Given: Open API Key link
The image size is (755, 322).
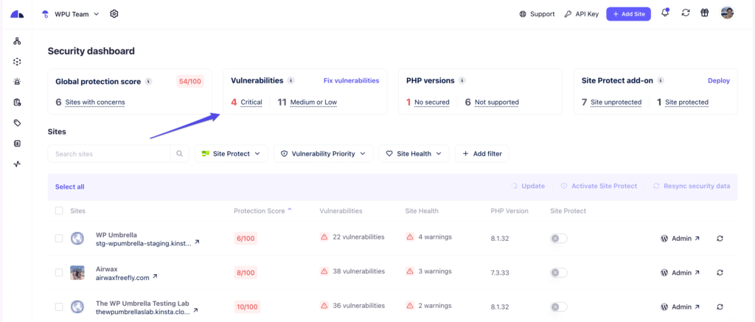Looking at the screenshot, I should 581,14.
